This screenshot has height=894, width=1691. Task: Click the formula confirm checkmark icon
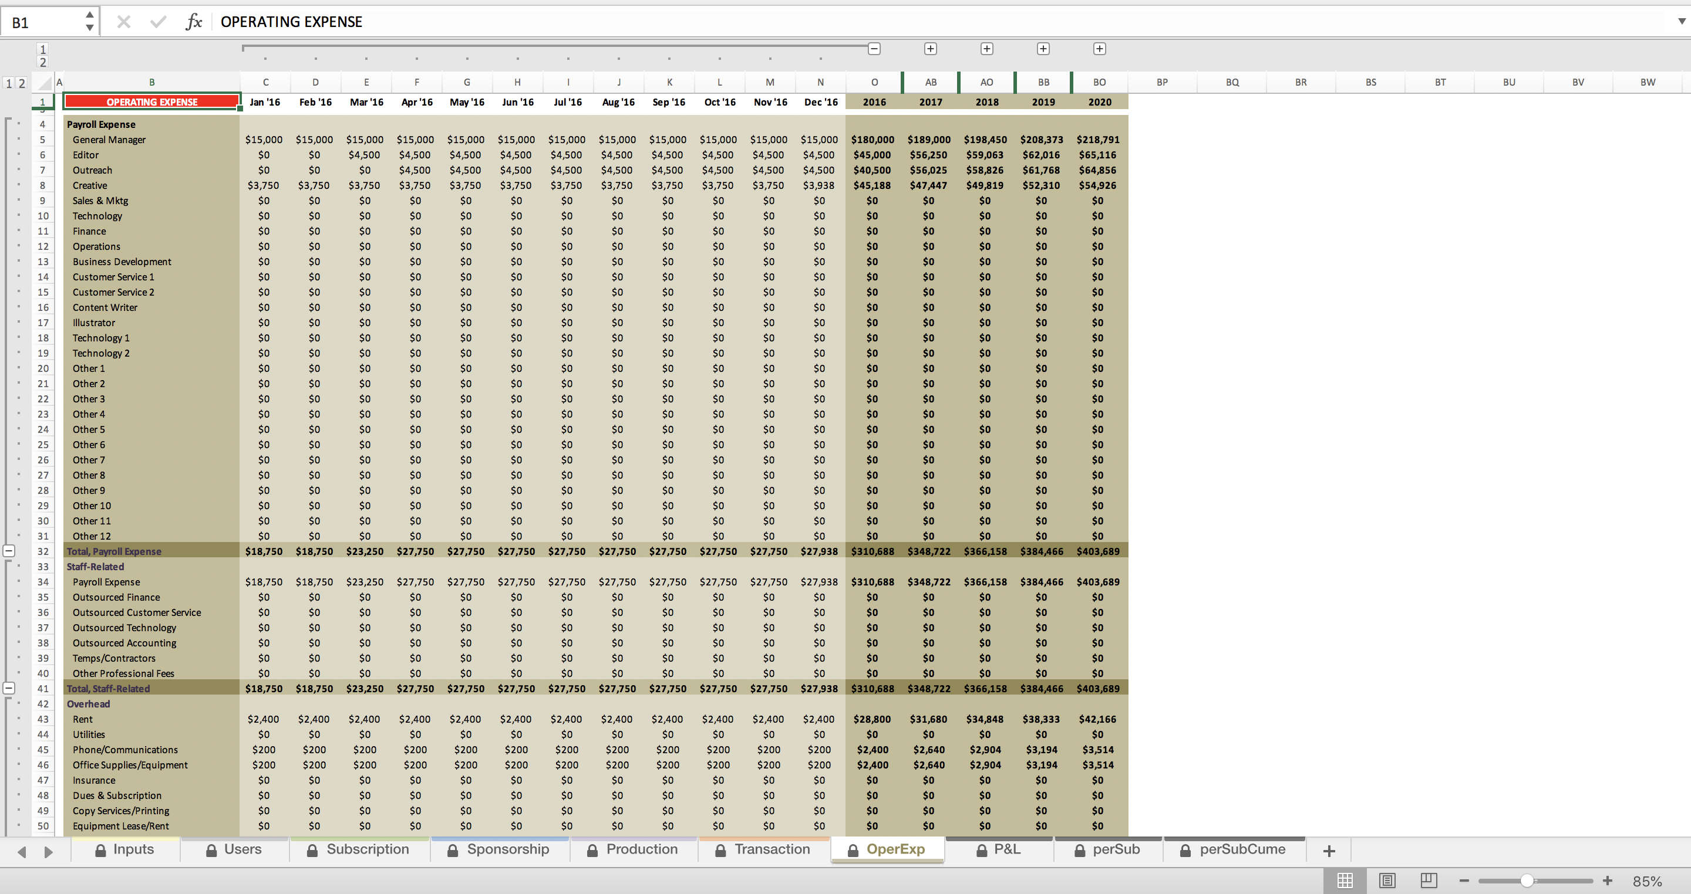click(158, 22)
